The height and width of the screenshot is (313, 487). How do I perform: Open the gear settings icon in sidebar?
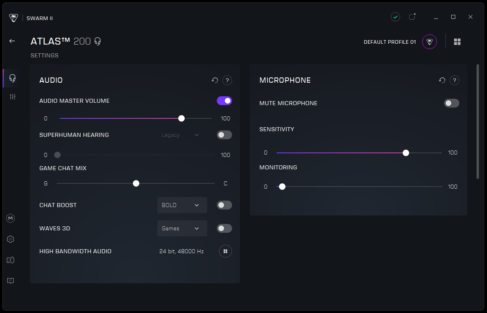[x=11, y=239]
